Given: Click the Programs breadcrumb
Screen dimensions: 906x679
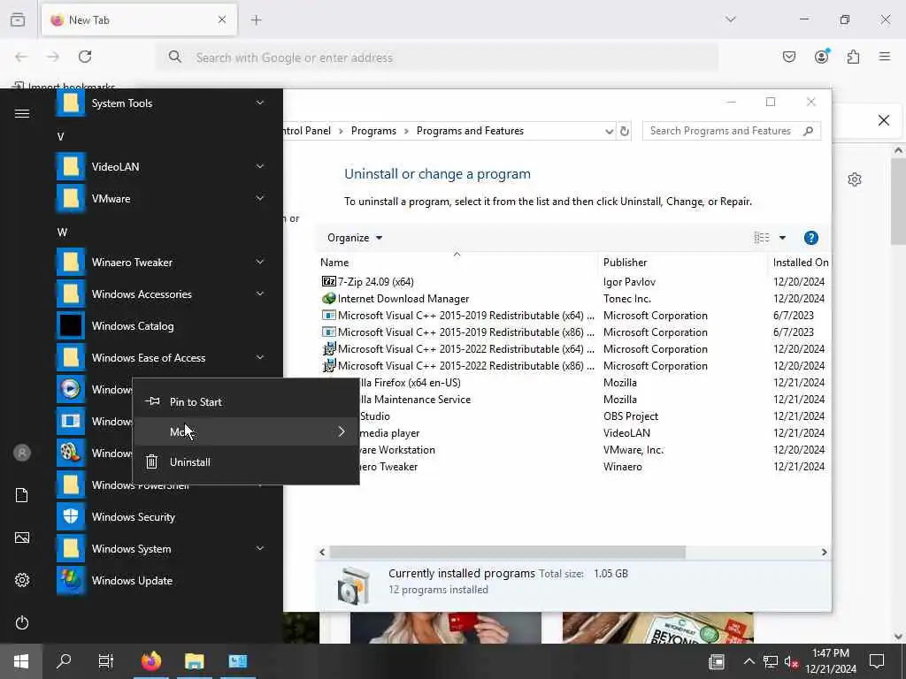Looking at the screenshot, I should 373,131.
